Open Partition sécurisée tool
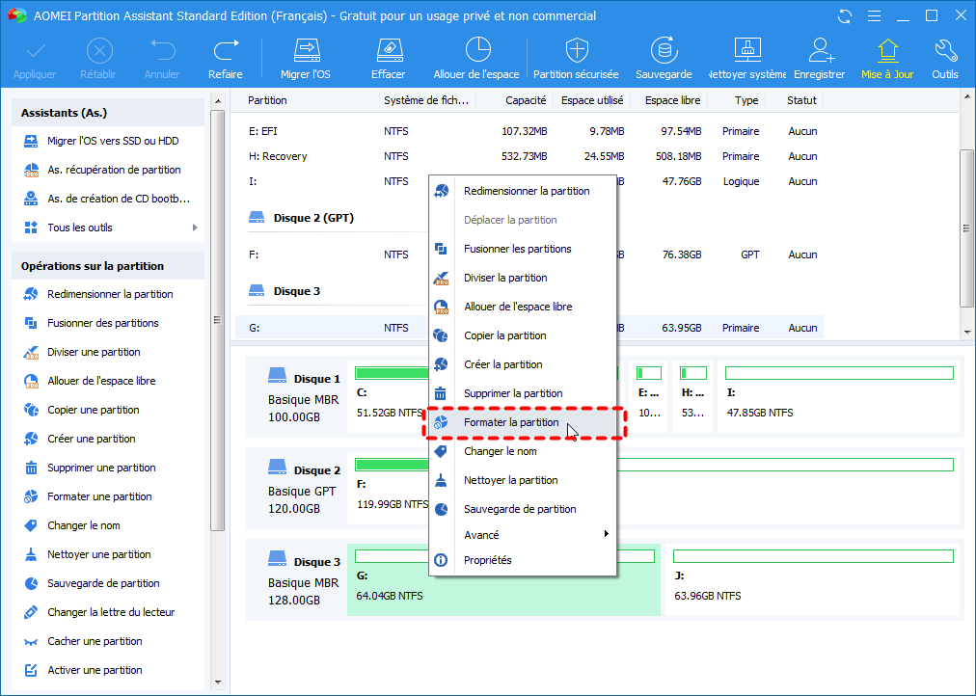 (577, 60)
